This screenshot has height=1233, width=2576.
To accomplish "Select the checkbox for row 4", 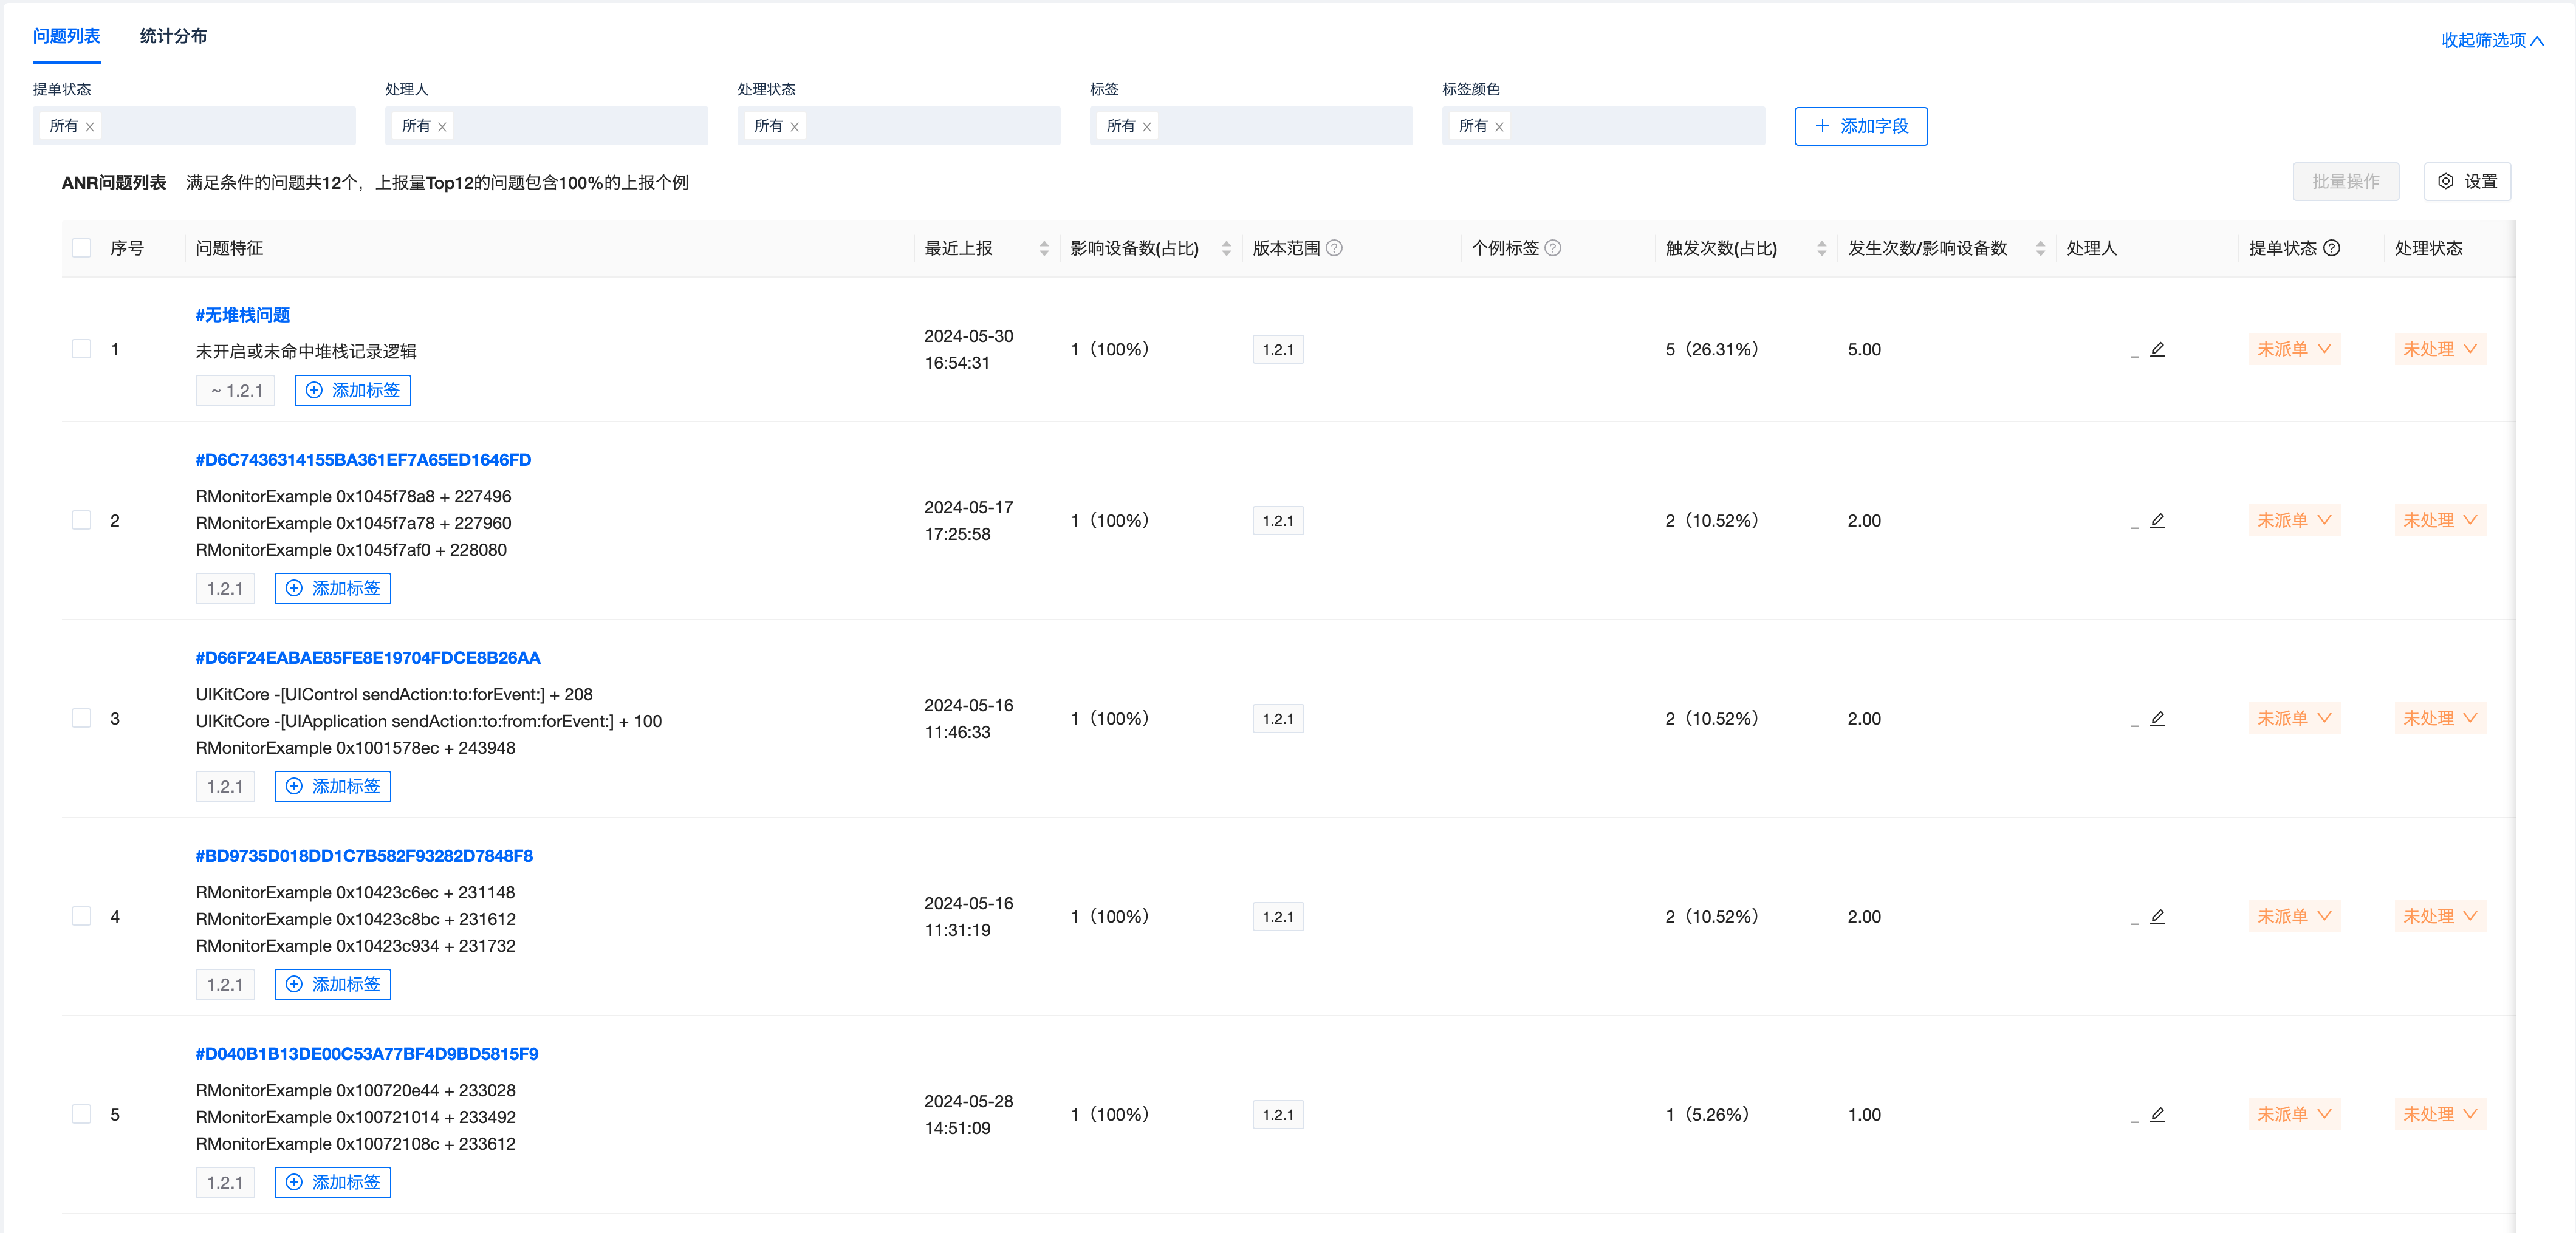I will (82, 916).
